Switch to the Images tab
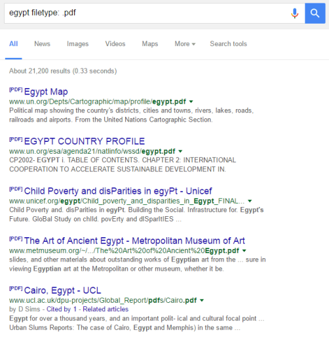Image resolution: width=329 pixels, height=339 pixels. [x=77, y=44]
